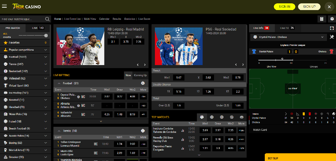The width and height of the screenshot is (336, 161).
Task: Collapse the Tennis (10) live section
Action: 59,130
